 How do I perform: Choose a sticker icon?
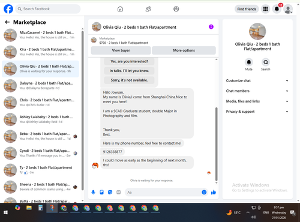coord(110,192)
